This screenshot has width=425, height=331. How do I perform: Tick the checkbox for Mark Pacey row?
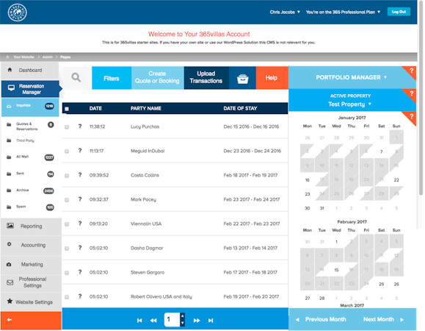point(67,200)
